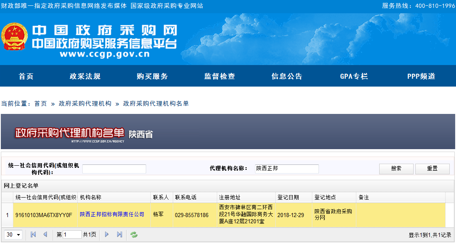This screenshot has height=244, width=456.
Task: Refresh the agency list table
Action: tap(134, 235)
